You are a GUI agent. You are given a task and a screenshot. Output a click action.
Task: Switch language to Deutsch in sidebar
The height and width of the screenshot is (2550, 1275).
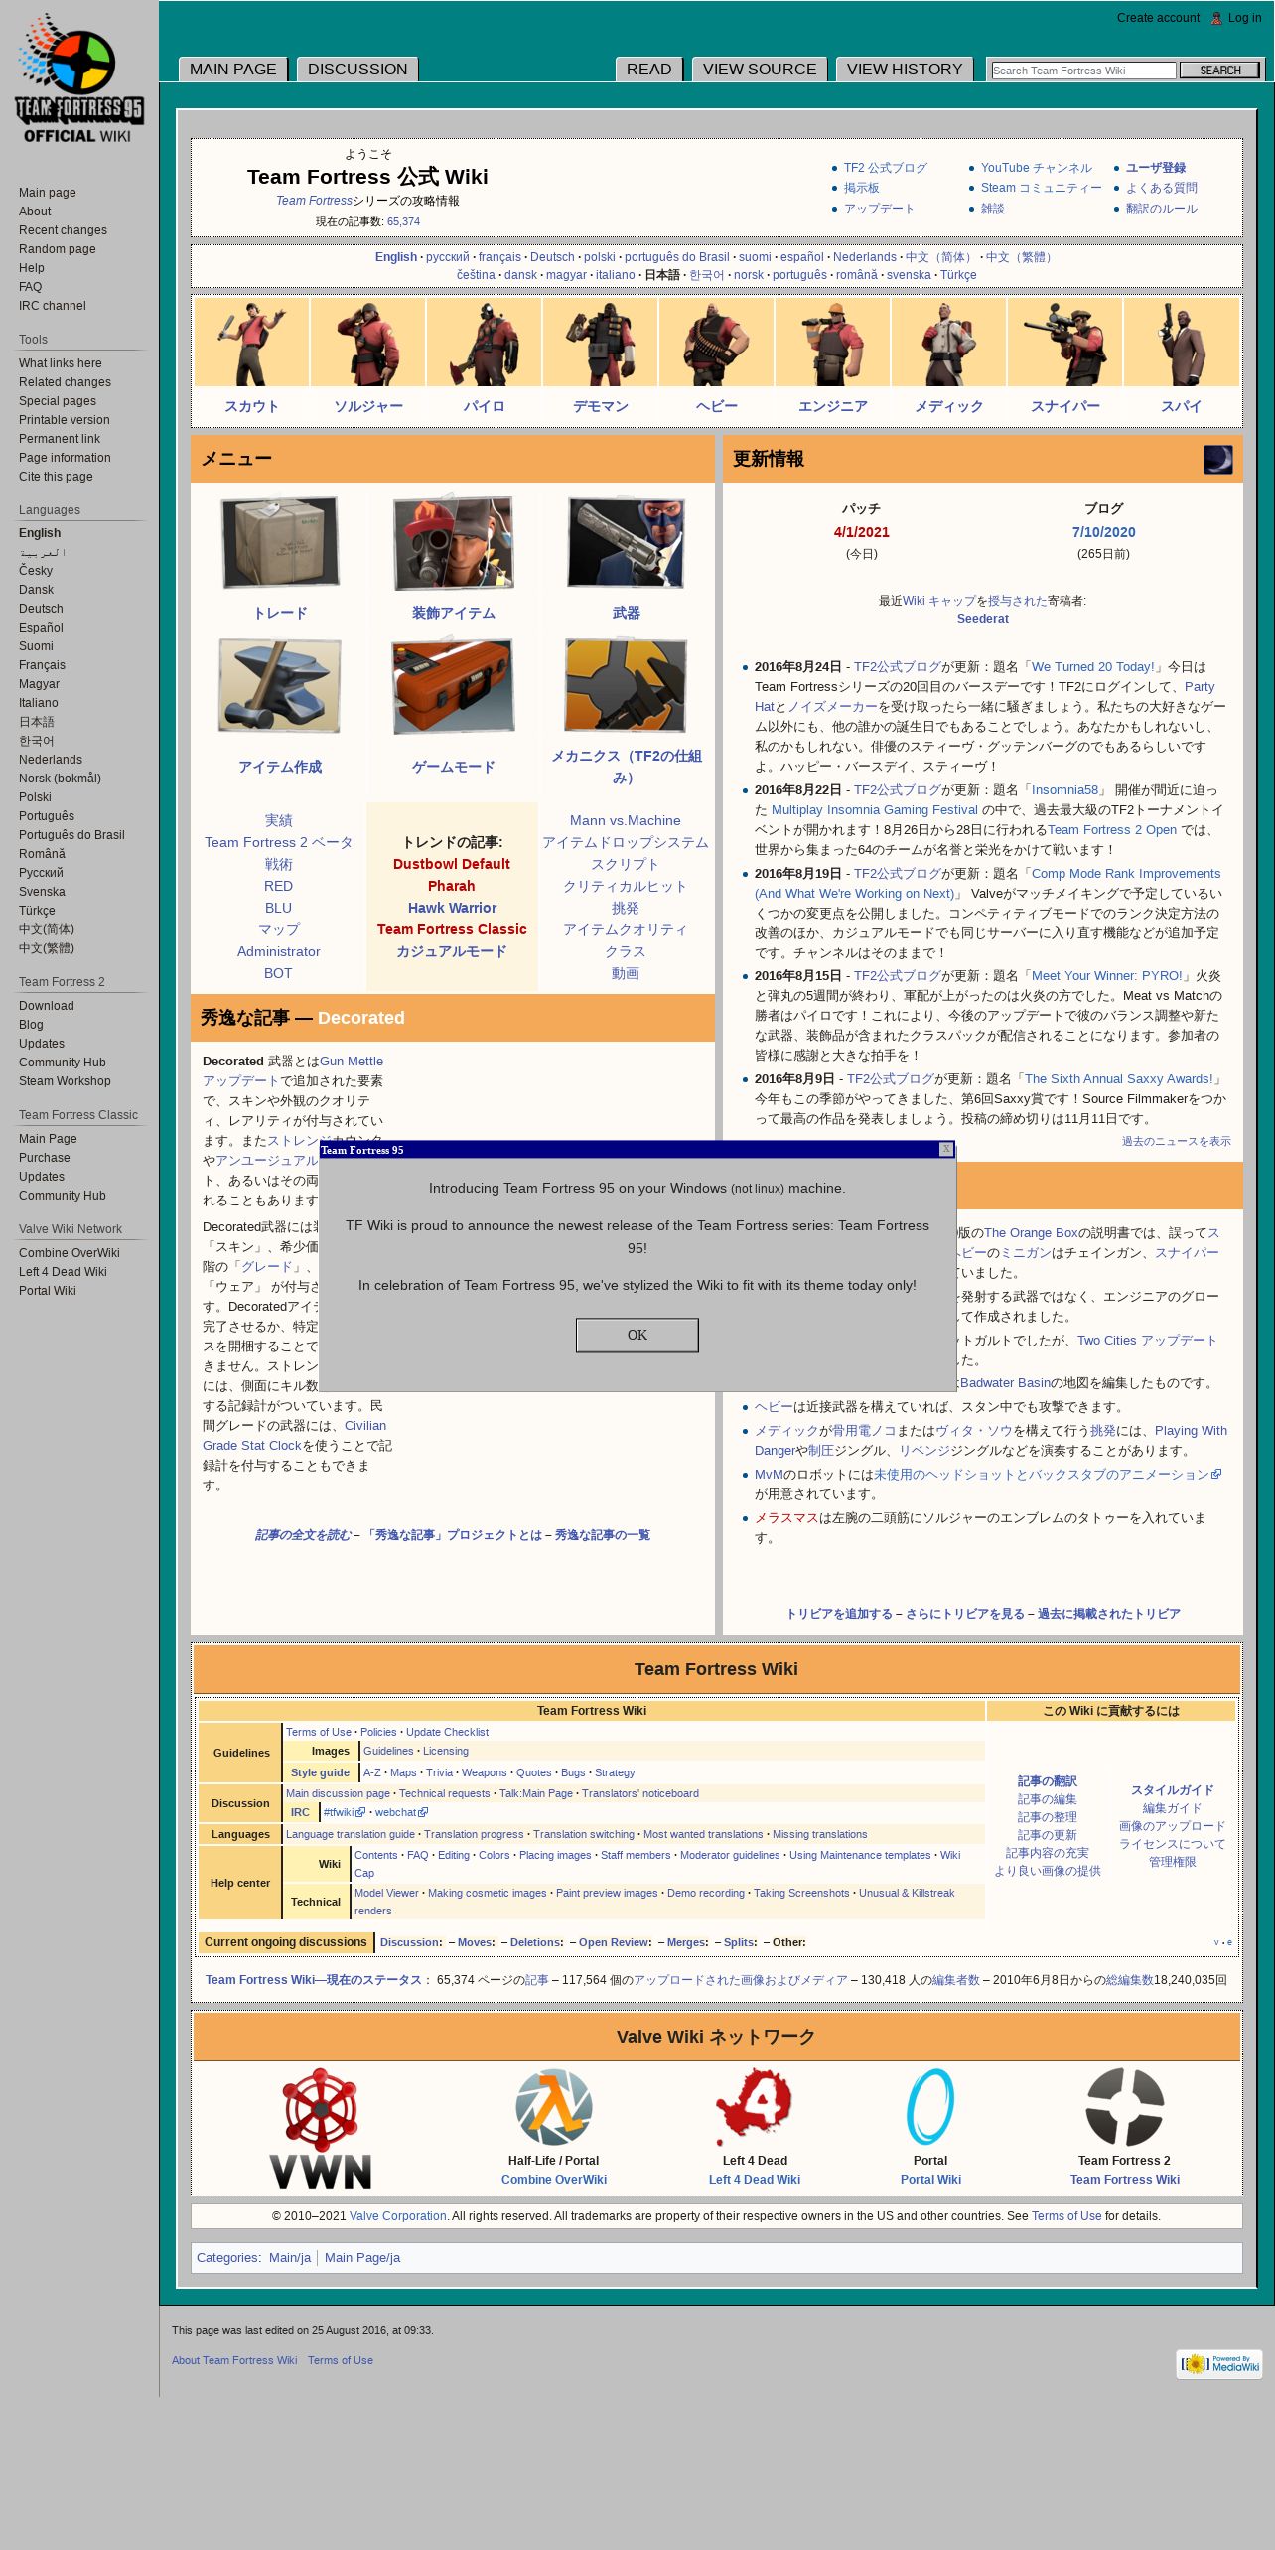(x=41, y=609)
